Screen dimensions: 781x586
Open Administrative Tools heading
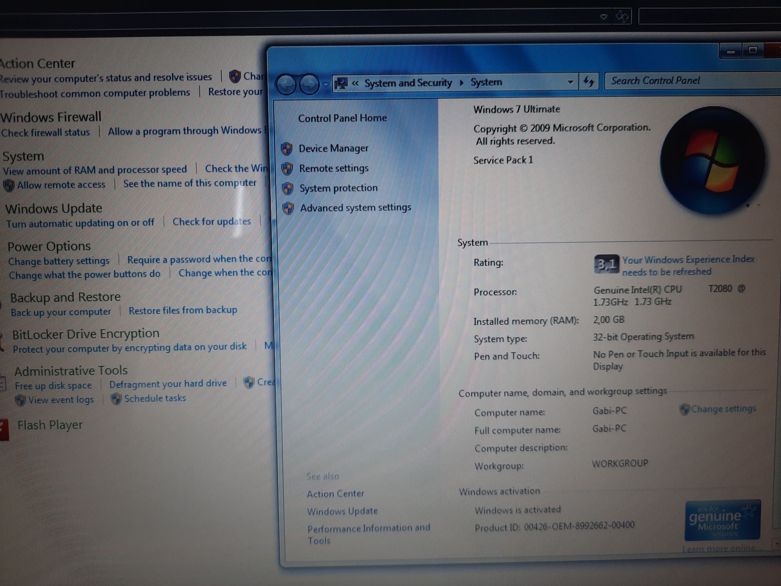pos(71,371)
